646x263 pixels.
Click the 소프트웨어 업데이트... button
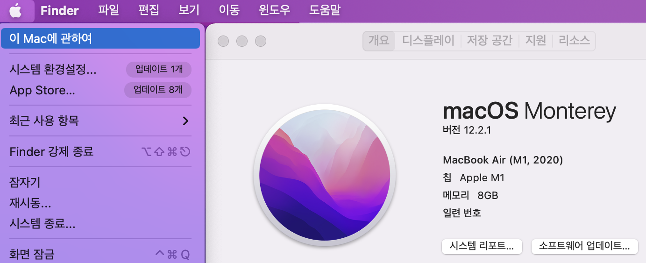584,246
